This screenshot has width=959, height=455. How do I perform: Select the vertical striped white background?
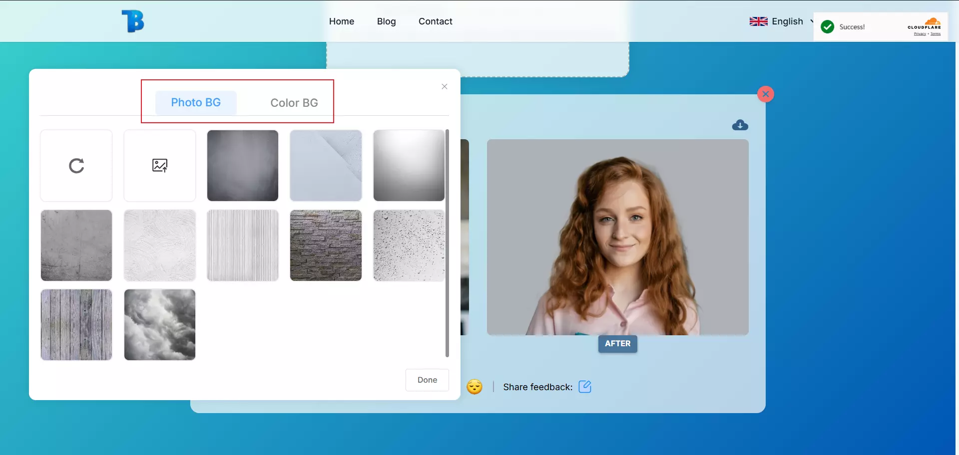pyautogui.click(x=243, y=245)
